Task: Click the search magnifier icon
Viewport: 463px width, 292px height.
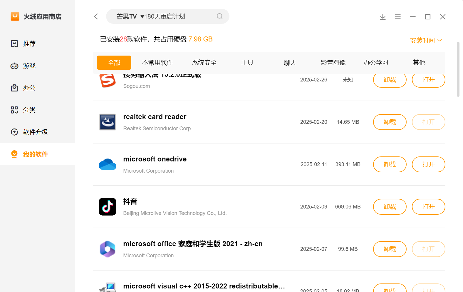Action: (x=220, y=16)
